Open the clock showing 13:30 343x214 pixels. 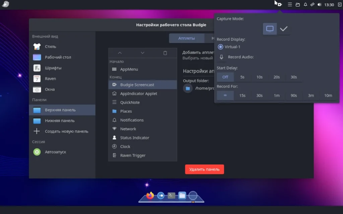tap(329, 5)
